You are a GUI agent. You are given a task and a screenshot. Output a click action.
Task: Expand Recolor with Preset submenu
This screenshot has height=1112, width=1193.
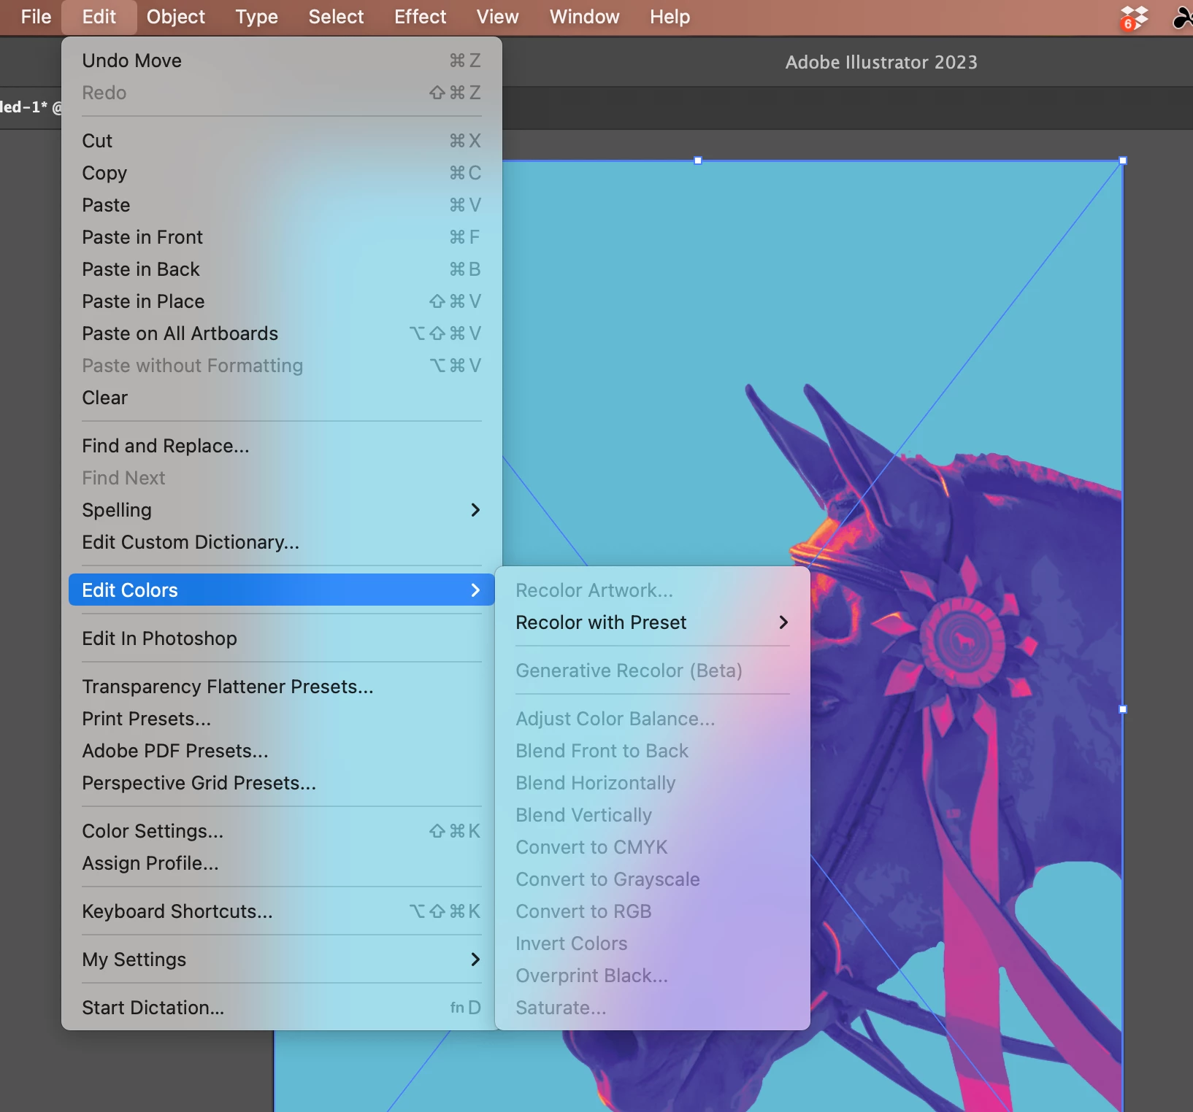[x=652, y=622]
